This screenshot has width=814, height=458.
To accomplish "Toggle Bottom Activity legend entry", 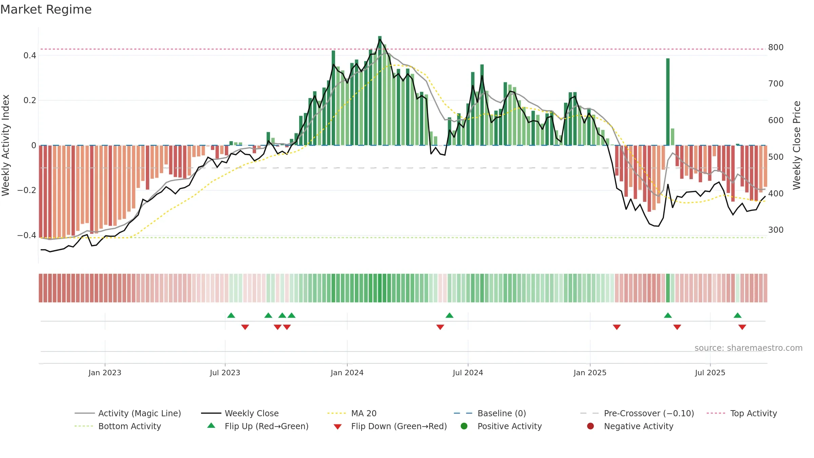I will 118,426.
